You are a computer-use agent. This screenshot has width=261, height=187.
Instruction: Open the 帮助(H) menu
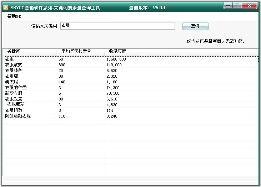click(14, 16)
